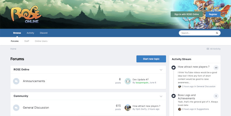Click Suggestions link in activity stream

click(203, 109)
